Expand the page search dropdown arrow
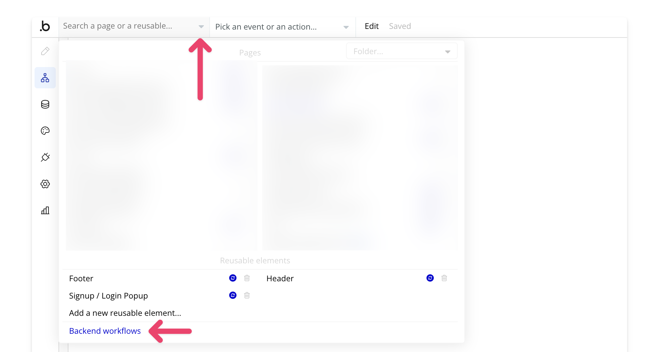The height and width of the screenshot is (352, 659). (x=201, y=27)
